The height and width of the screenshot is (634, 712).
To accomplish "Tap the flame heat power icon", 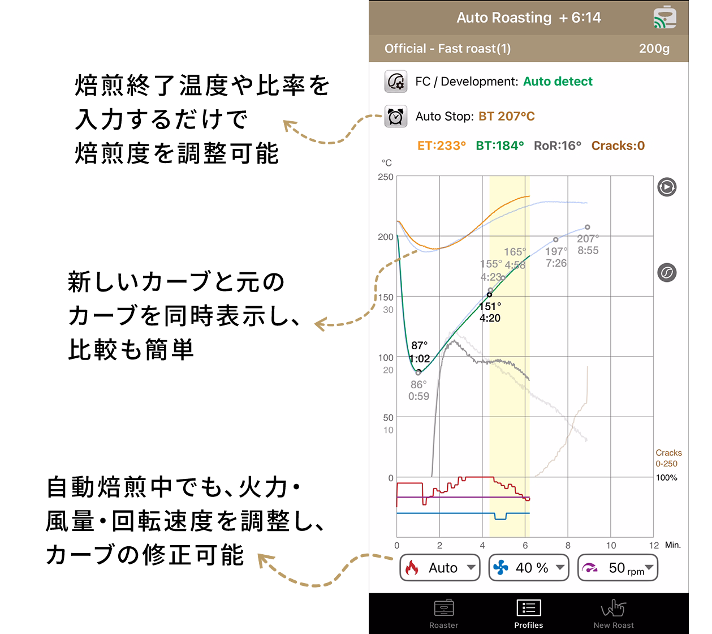I will [x=412, y=568].
